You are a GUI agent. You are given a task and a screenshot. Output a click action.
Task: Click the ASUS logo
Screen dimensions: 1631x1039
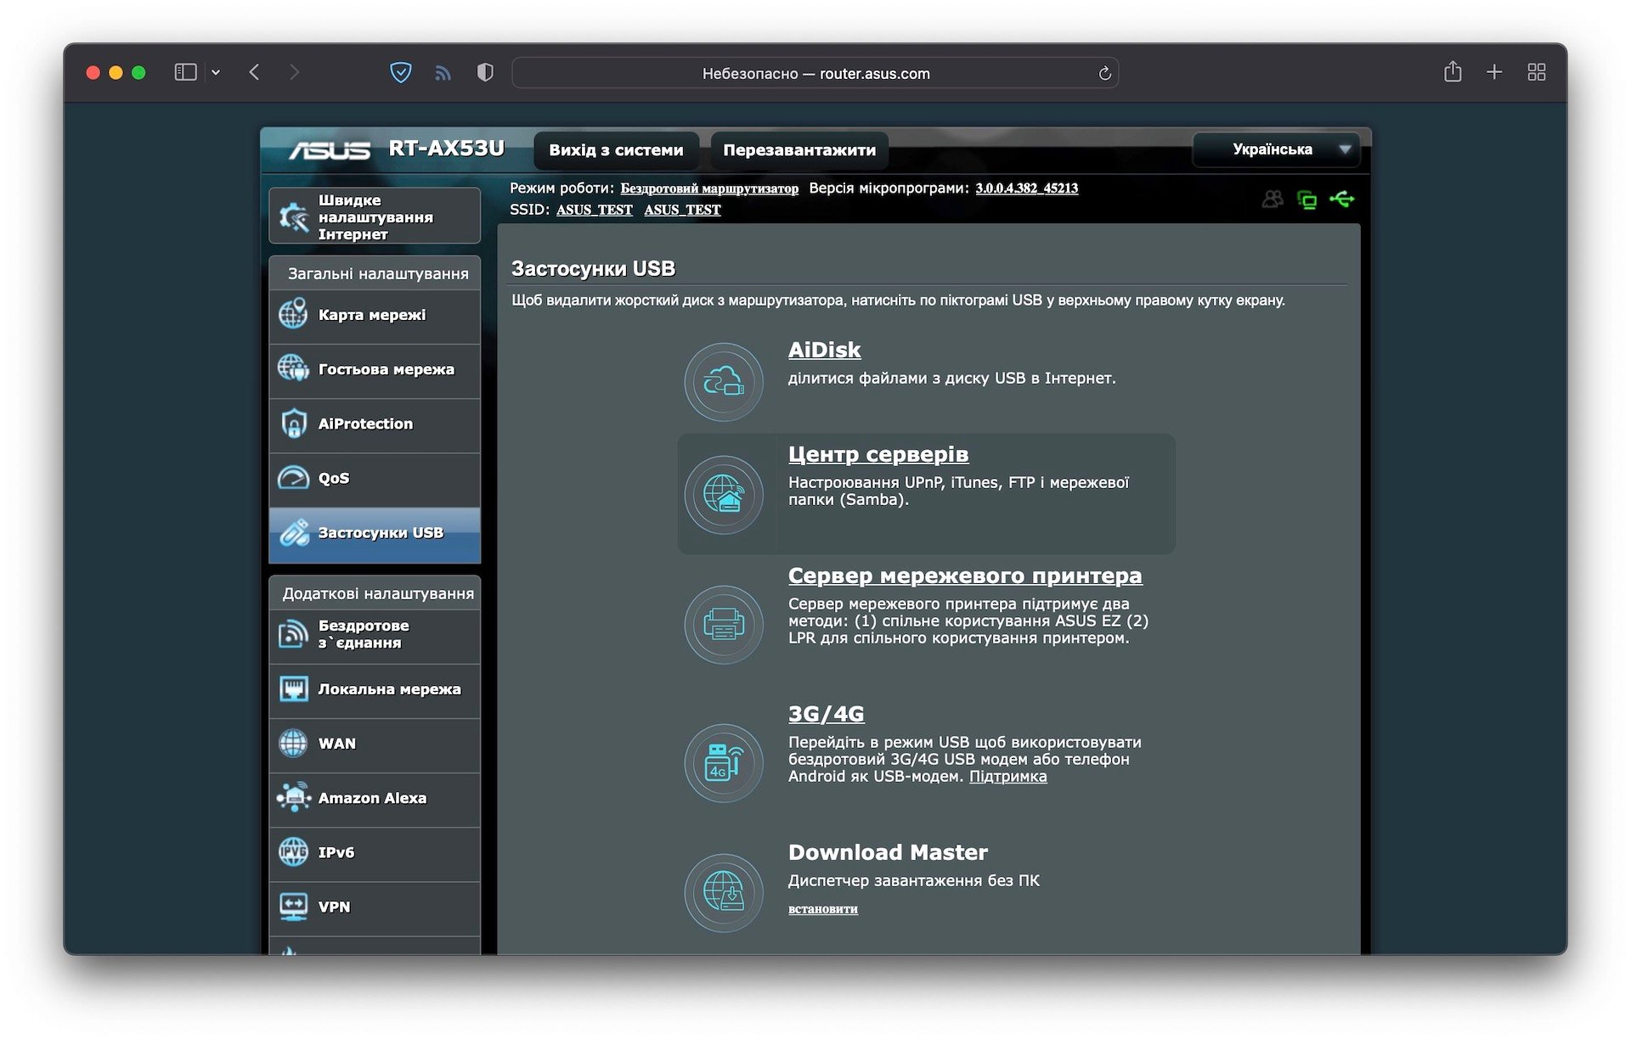pos(330,150)
